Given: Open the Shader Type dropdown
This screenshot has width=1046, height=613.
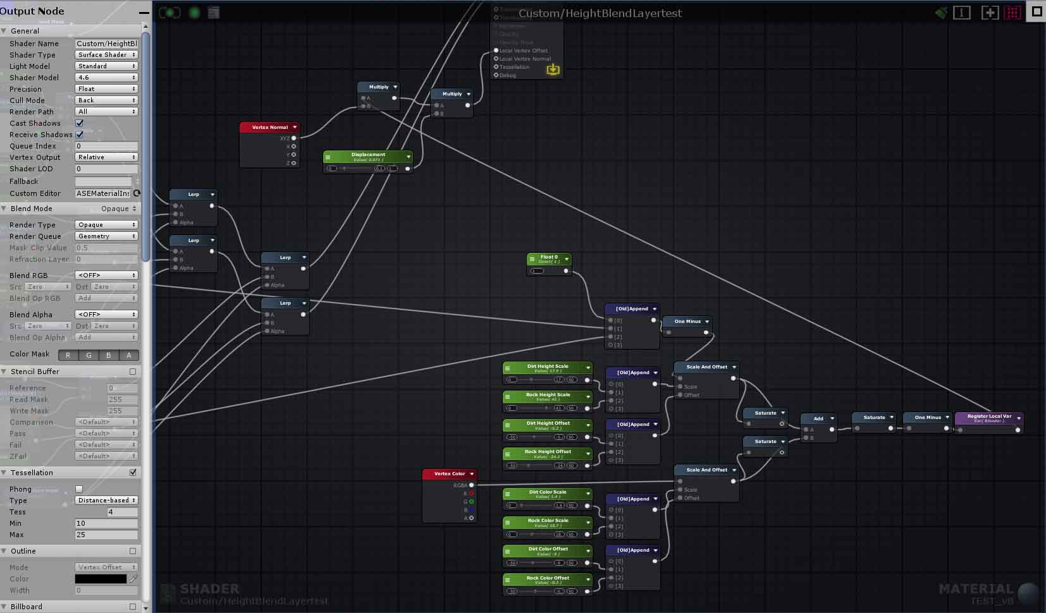Looking at the screenshot, I should point(106,55).
